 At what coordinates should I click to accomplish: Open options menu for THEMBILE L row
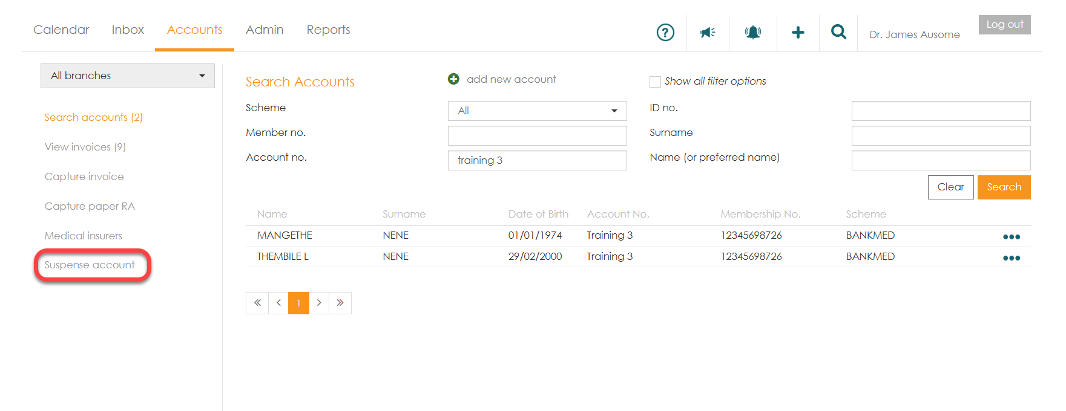[x=1011, y=257]
